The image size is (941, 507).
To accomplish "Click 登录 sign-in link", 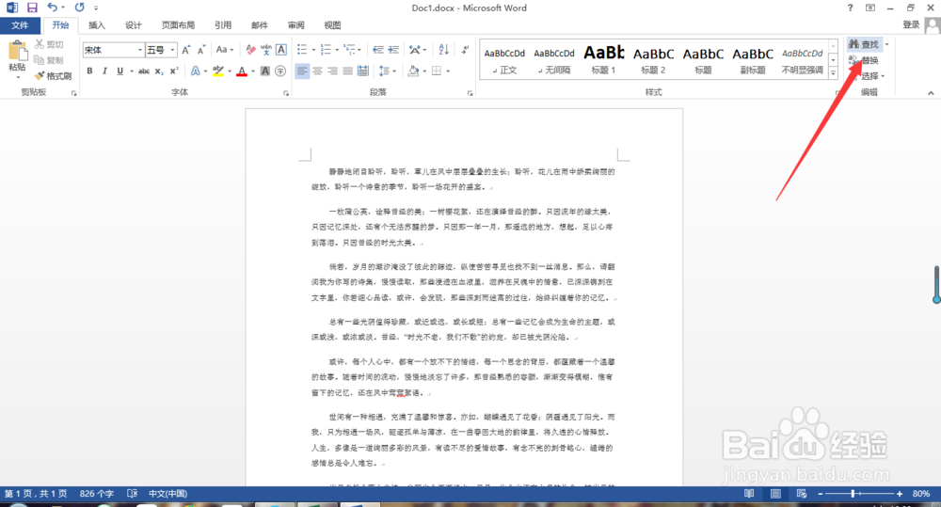I will (x=911, y=24).
